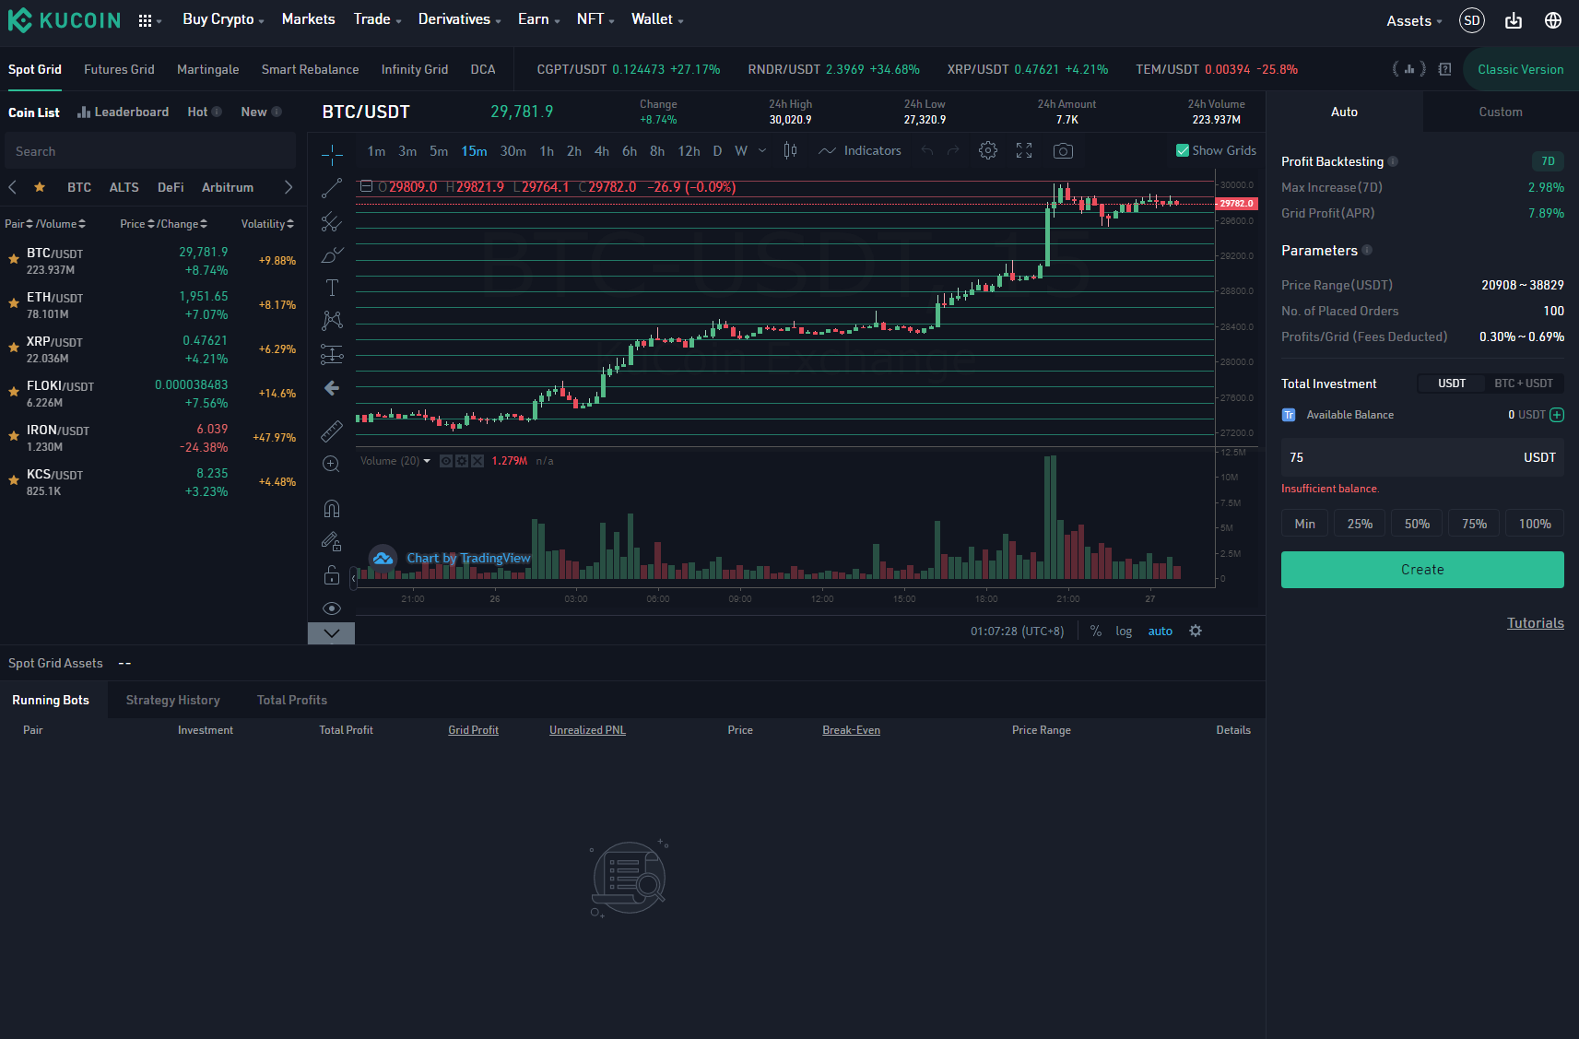The width and height of the screenshot is (1579, 1039).
Task: Toggle stay in drawing mode pencil-lock
Action: pyautogui.click(x=332, y=541)
